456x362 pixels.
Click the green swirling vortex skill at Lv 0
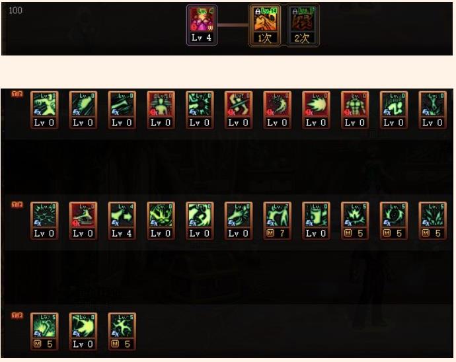click(x=200, y=221)
